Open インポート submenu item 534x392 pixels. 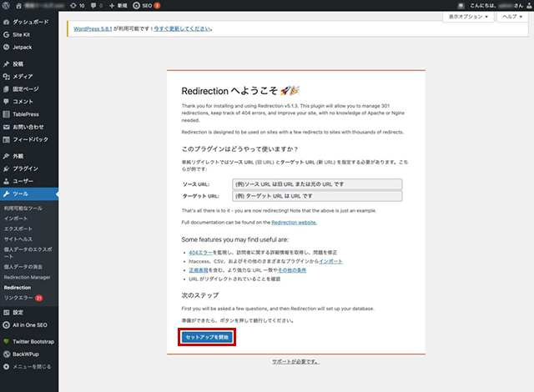[x=16, y=219]
